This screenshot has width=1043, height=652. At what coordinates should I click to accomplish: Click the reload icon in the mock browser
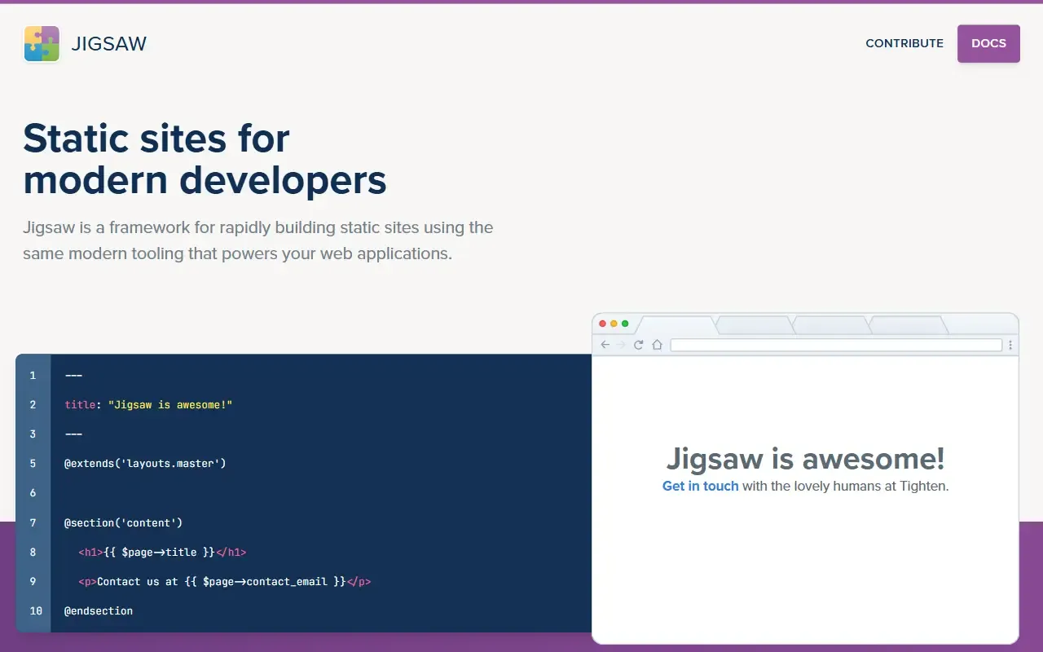pos(639,345)
